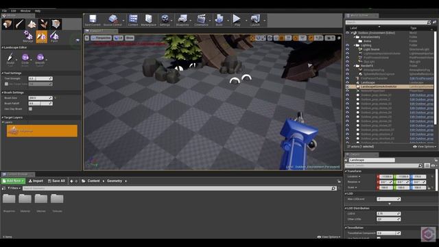Screen dimensions: 439x247
Task: Click the Launch toolbar button
Action: pos(255,20)
